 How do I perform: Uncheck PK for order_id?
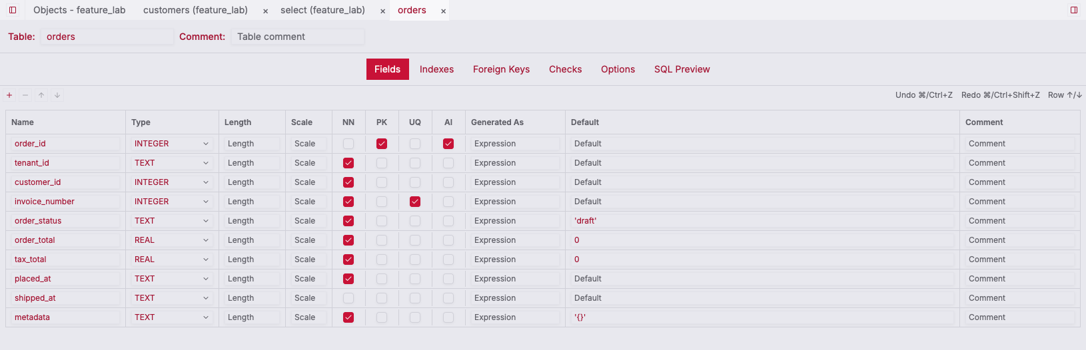tap(382, 144)
